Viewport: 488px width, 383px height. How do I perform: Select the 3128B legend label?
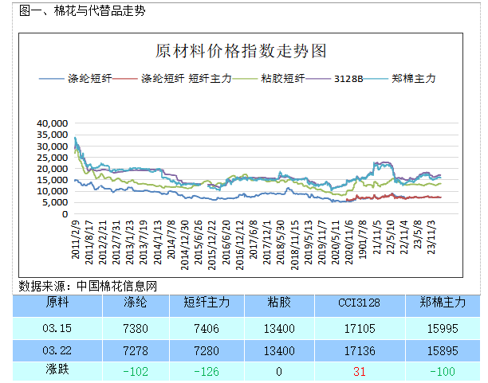348,79
